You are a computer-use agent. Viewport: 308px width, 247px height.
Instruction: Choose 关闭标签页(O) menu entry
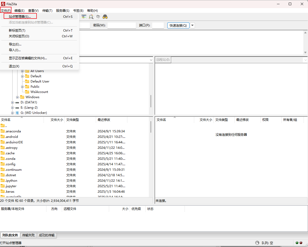click(x=39, y=36)
